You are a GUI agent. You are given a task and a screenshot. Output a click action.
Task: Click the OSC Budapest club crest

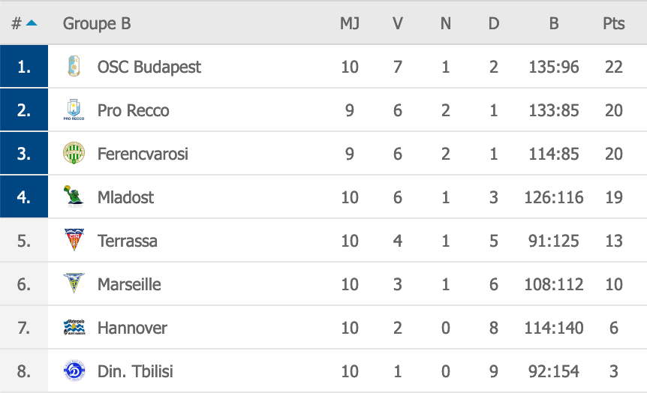pyautogui.click(x=74, y=67)
